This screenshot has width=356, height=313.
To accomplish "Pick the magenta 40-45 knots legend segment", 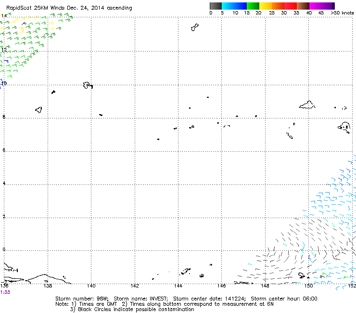I will [316, 6].
